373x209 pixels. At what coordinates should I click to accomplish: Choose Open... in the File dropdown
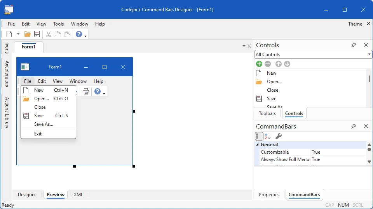point(48,99)
